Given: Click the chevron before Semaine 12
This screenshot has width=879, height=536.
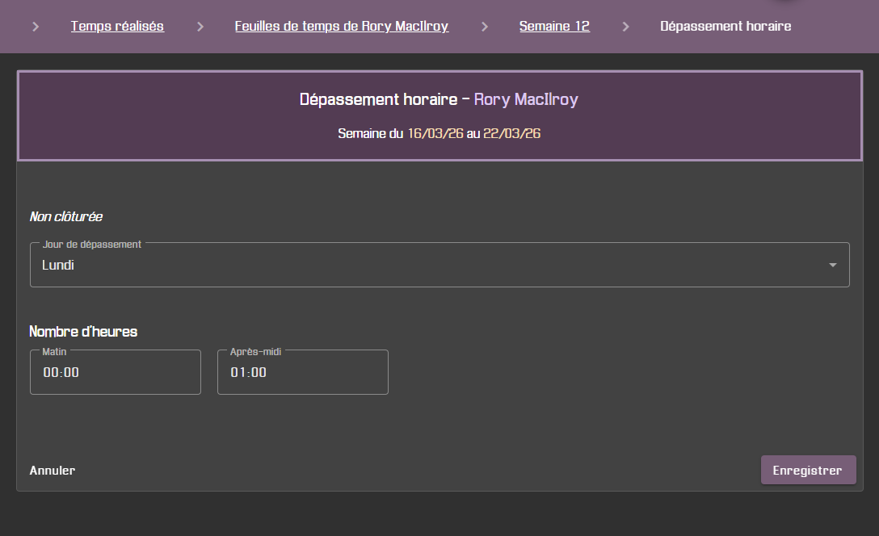Looking at the screenshot, I should (x=485, y=27).
